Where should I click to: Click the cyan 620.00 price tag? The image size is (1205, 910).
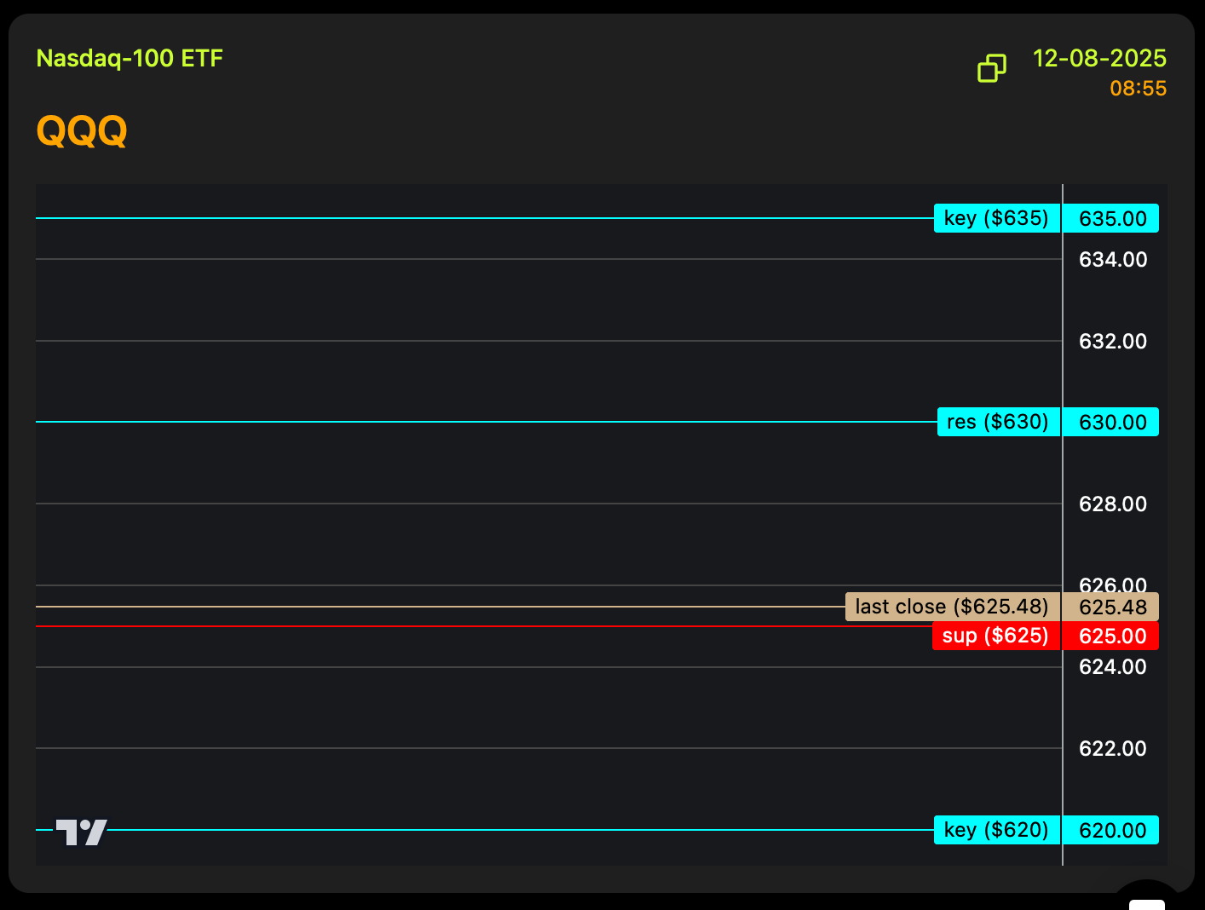1112,831
